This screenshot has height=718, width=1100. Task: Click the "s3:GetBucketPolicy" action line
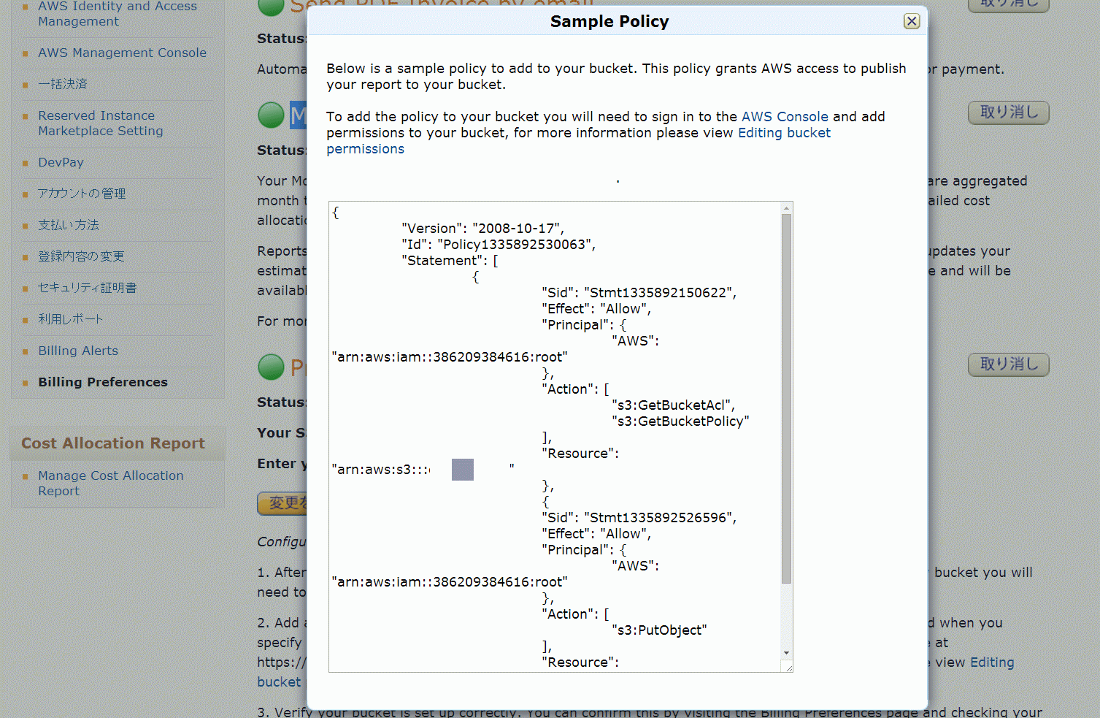(x=680, y=421)
